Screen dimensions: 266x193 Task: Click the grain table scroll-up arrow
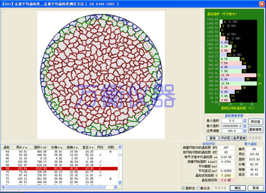[x=120, y=147]
